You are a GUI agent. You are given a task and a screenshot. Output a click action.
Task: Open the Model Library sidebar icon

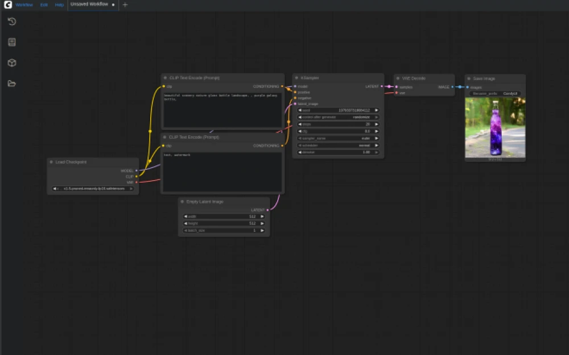click(11, 62)
